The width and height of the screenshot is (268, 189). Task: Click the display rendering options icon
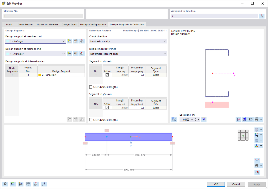(x=257, y=140)
